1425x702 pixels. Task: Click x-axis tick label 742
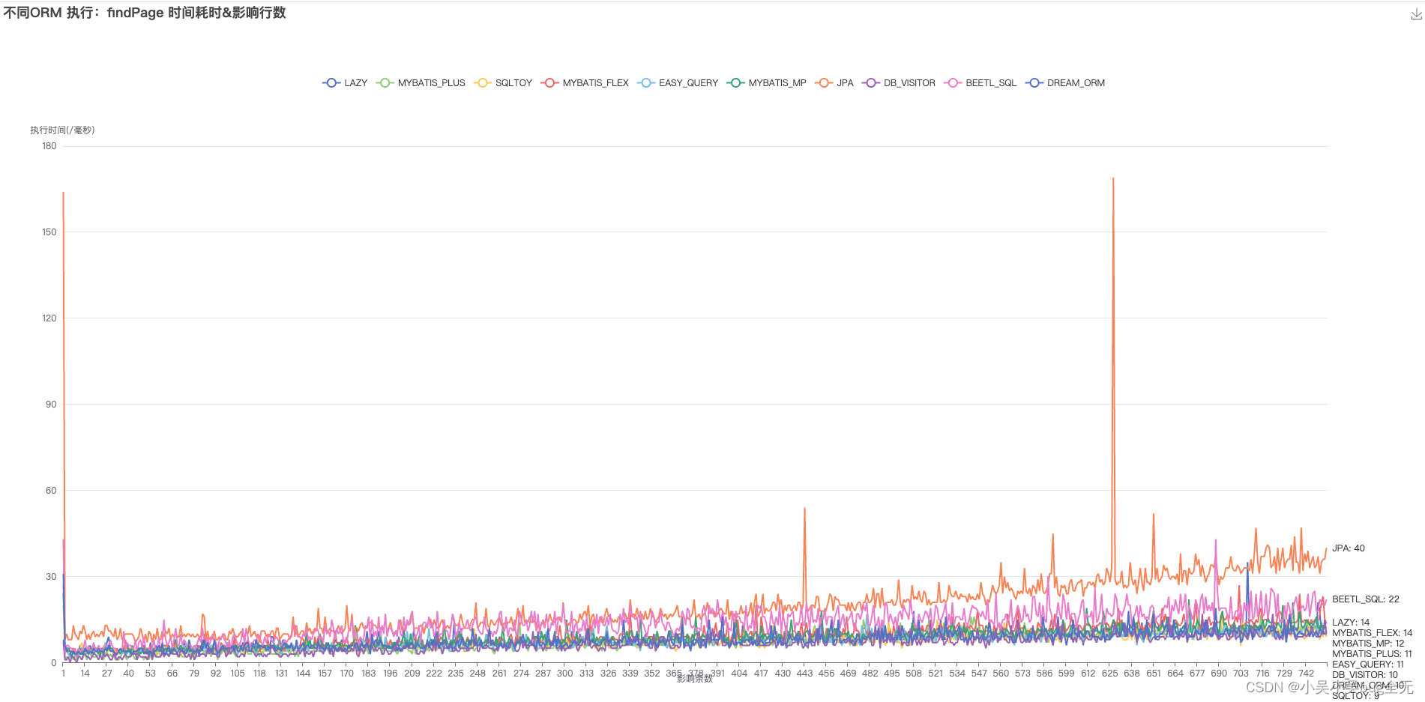tap(1307, 674)
